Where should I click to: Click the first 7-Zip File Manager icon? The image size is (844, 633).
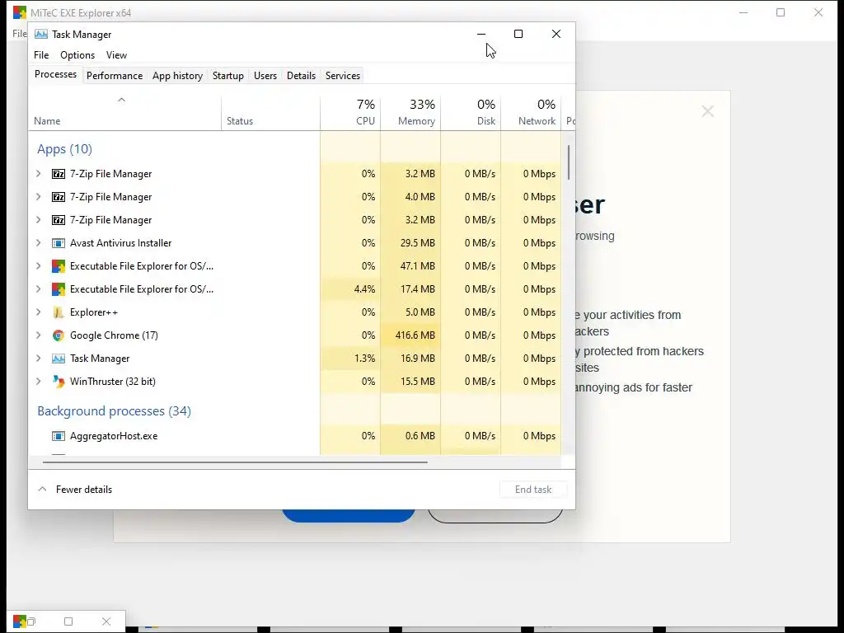(x=59, y=174)
